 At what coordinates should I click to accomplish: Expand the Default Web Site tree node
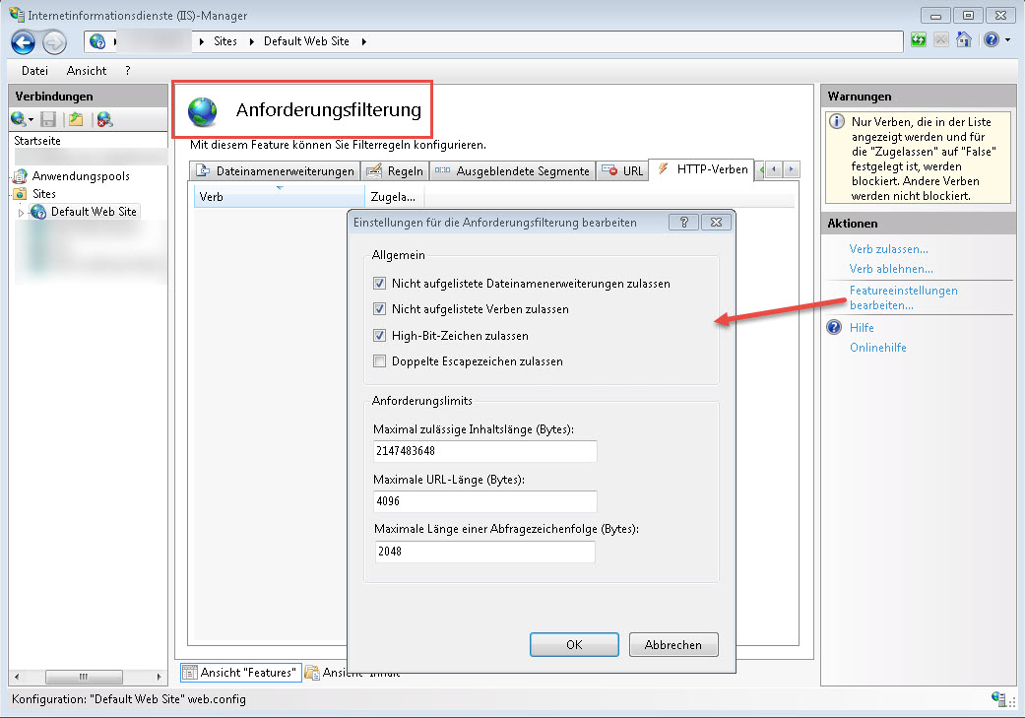[22, 213]
